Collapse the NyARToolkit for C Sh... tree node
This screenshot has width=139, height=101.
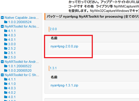click(x=2, y=75)
